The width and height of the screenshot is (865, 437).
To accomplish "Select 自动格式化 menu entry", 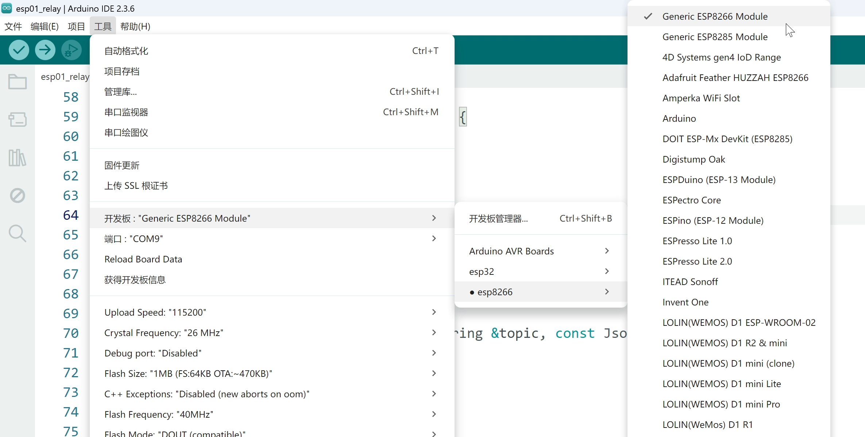I will pos(272,51).
